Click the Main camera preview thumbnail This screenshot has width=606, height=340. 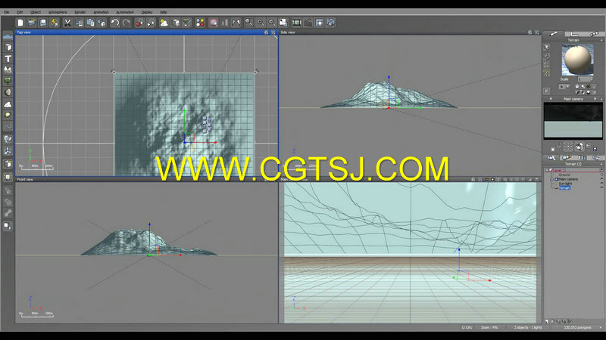click(573, 121)
